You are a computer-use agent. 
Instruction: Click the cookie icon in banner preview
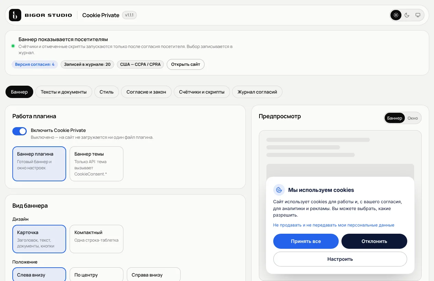click(x=279, y=190)
